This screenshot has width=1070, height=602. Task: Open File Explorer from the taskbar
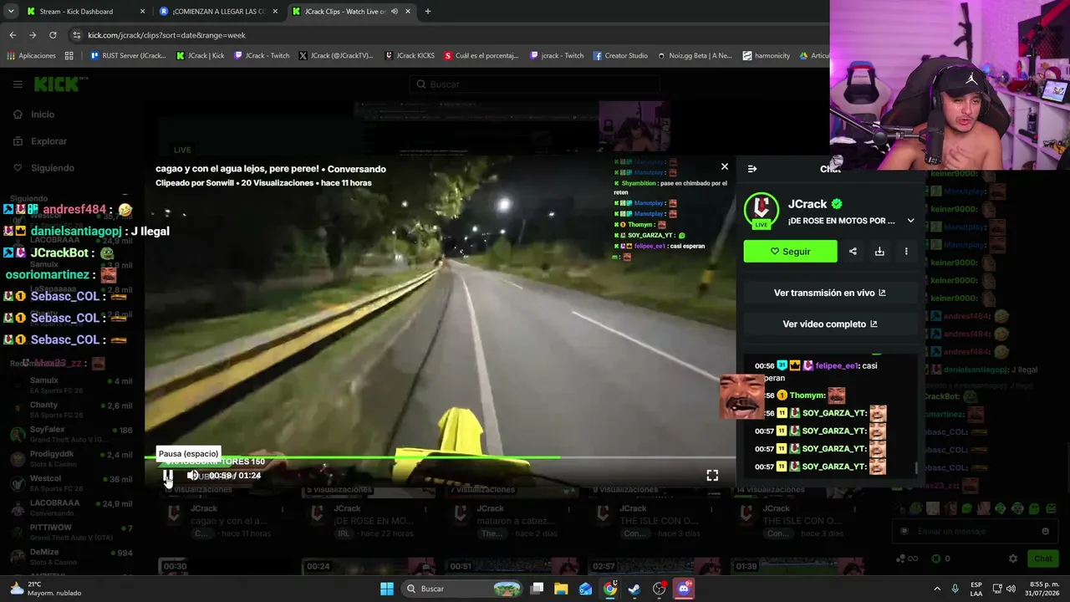click(561, 589)
